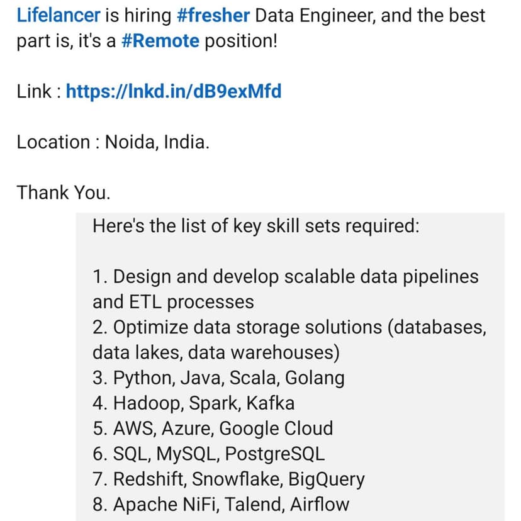Select the 'Python, Java, Scala, Golang' line
The width and height of the screenshot is (521, 521).
[x=218, y=378]
